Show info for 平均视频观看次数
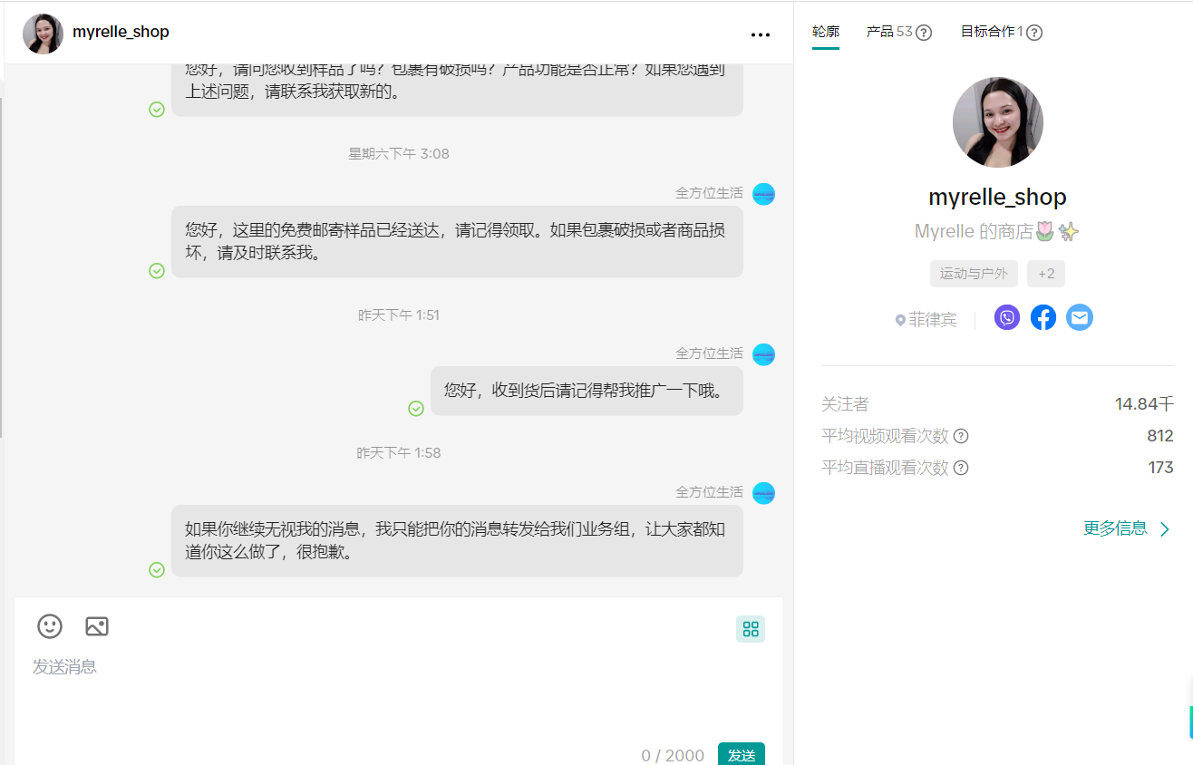Viewport: 1193px width, 765px height. tap(961, 436)
